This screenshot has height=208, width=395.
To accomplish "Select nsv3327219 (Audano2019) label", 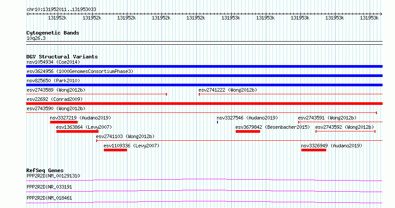I will [80, 118].
